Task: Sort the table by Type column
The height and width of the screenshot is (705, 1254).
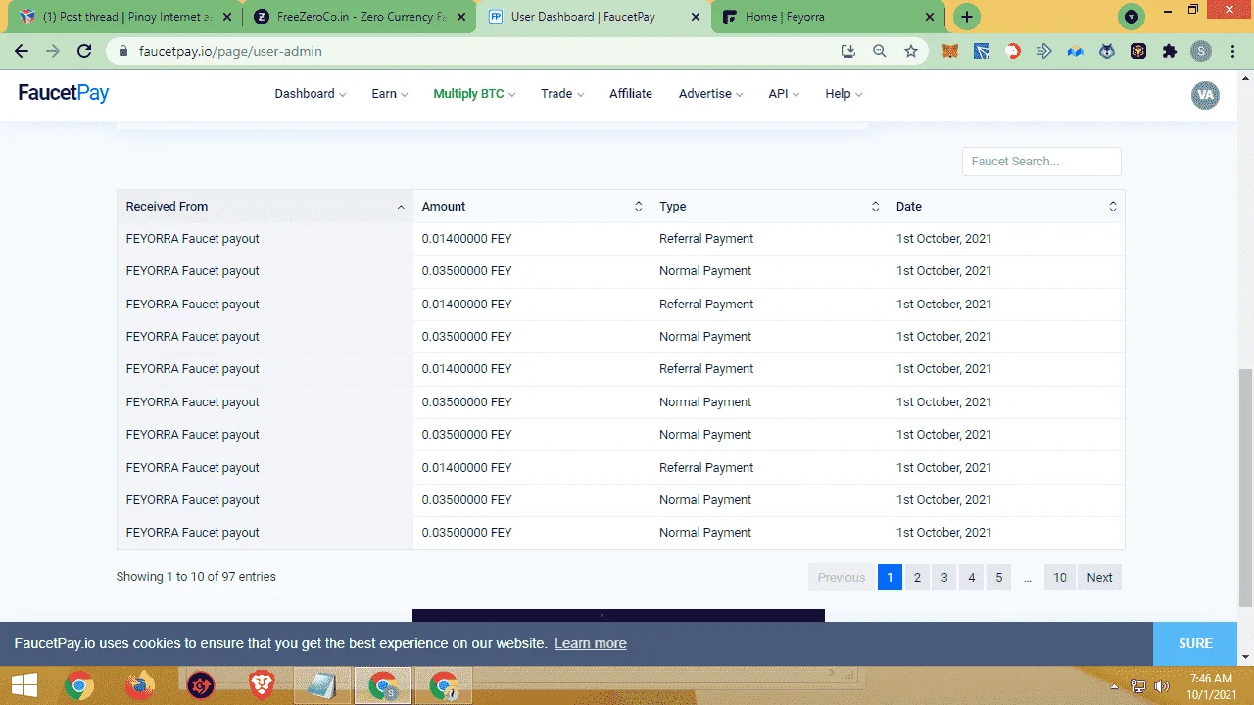Action: coord(769,207)
